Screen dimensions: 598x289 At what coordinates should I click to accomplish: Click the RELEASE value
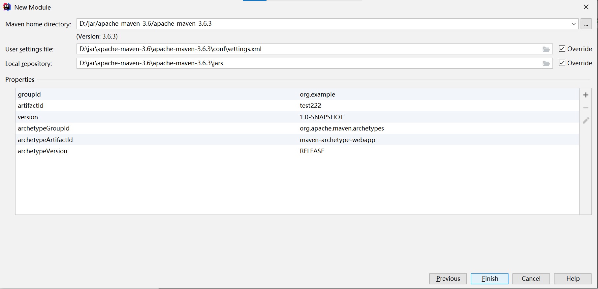312,151
